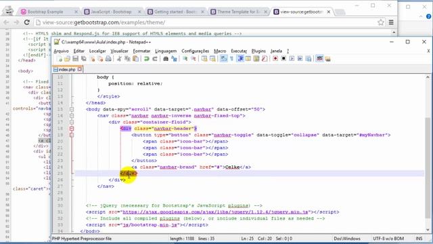The image size is (433, 244).
Task: Zoom out with the magnifier minus icon
Action: tap(193, 59)
